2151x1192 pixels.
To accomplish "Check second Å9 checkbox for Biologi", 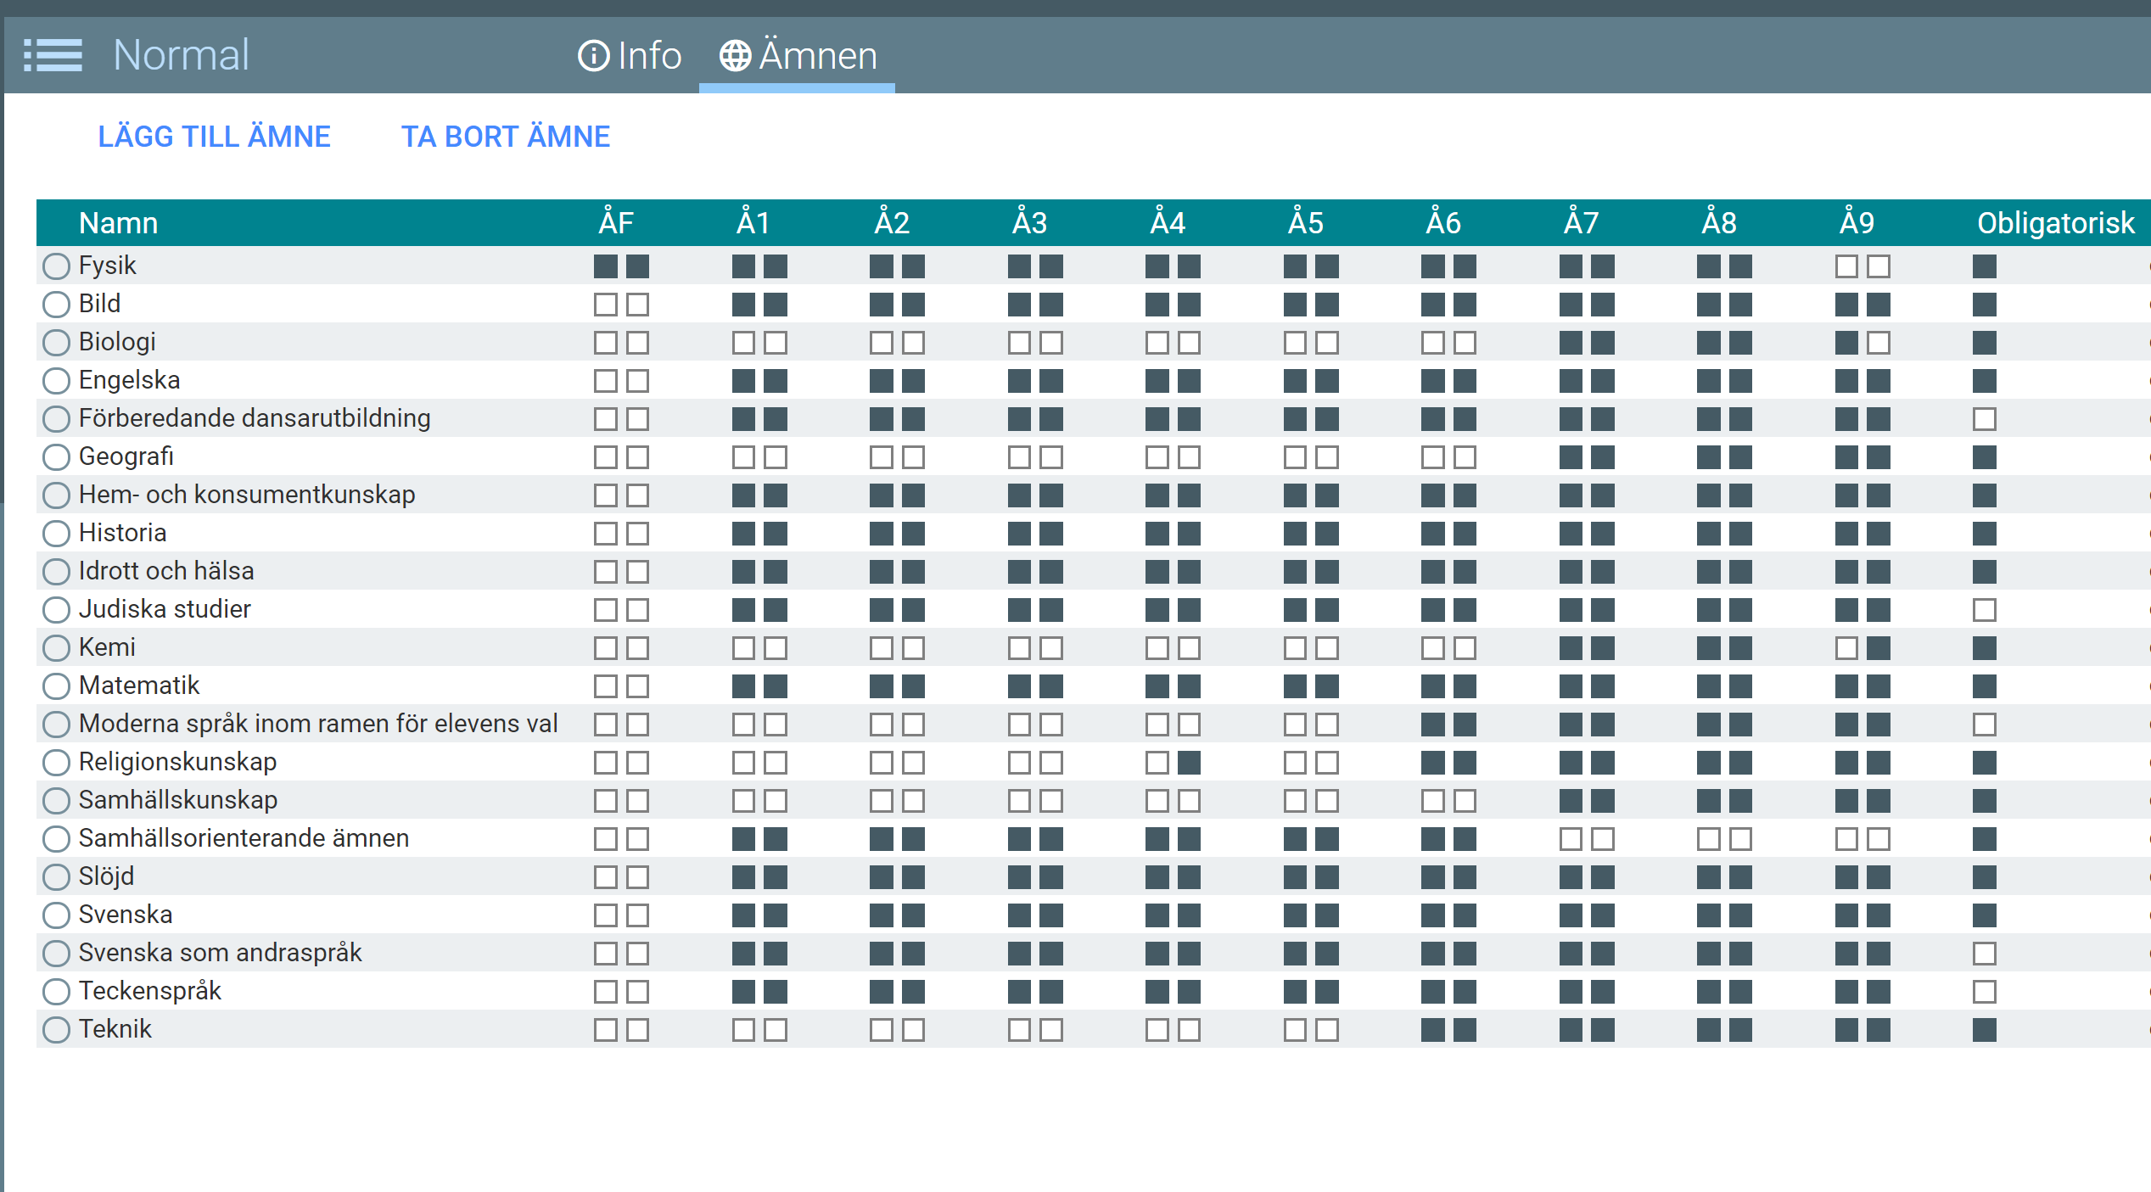I will (1879, 343).
